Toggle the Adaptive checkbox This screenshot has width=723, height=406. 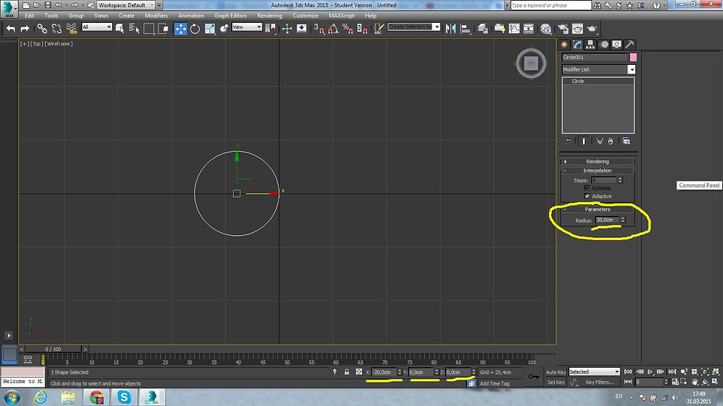[x=587, y=196]
